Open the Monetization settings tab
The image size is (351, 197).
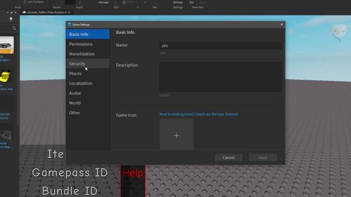(x=88, y=54)
